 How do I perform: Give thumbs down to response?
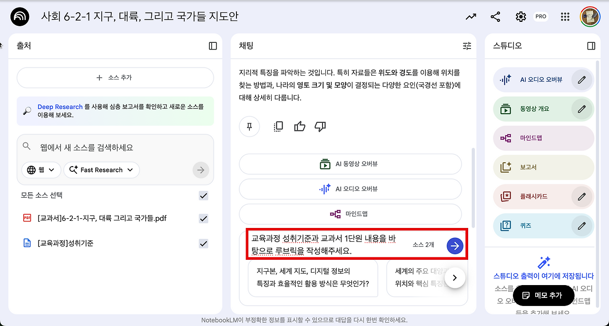[320, 126]
